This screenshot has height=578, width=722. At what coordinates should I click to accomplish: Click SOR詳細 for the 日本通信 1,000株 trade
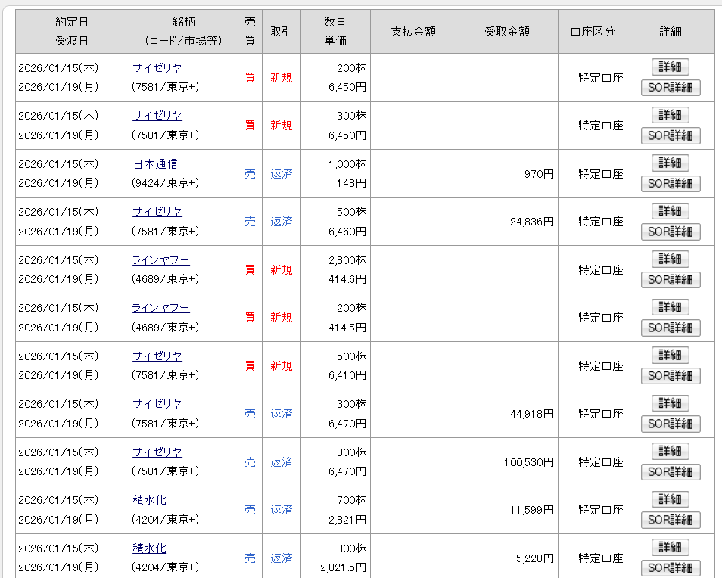point(670,184)
